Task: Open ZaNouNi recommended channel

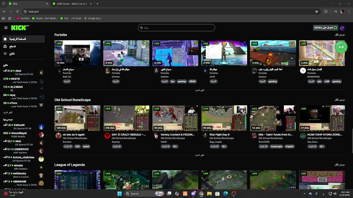Action: (x=24, y=127)
